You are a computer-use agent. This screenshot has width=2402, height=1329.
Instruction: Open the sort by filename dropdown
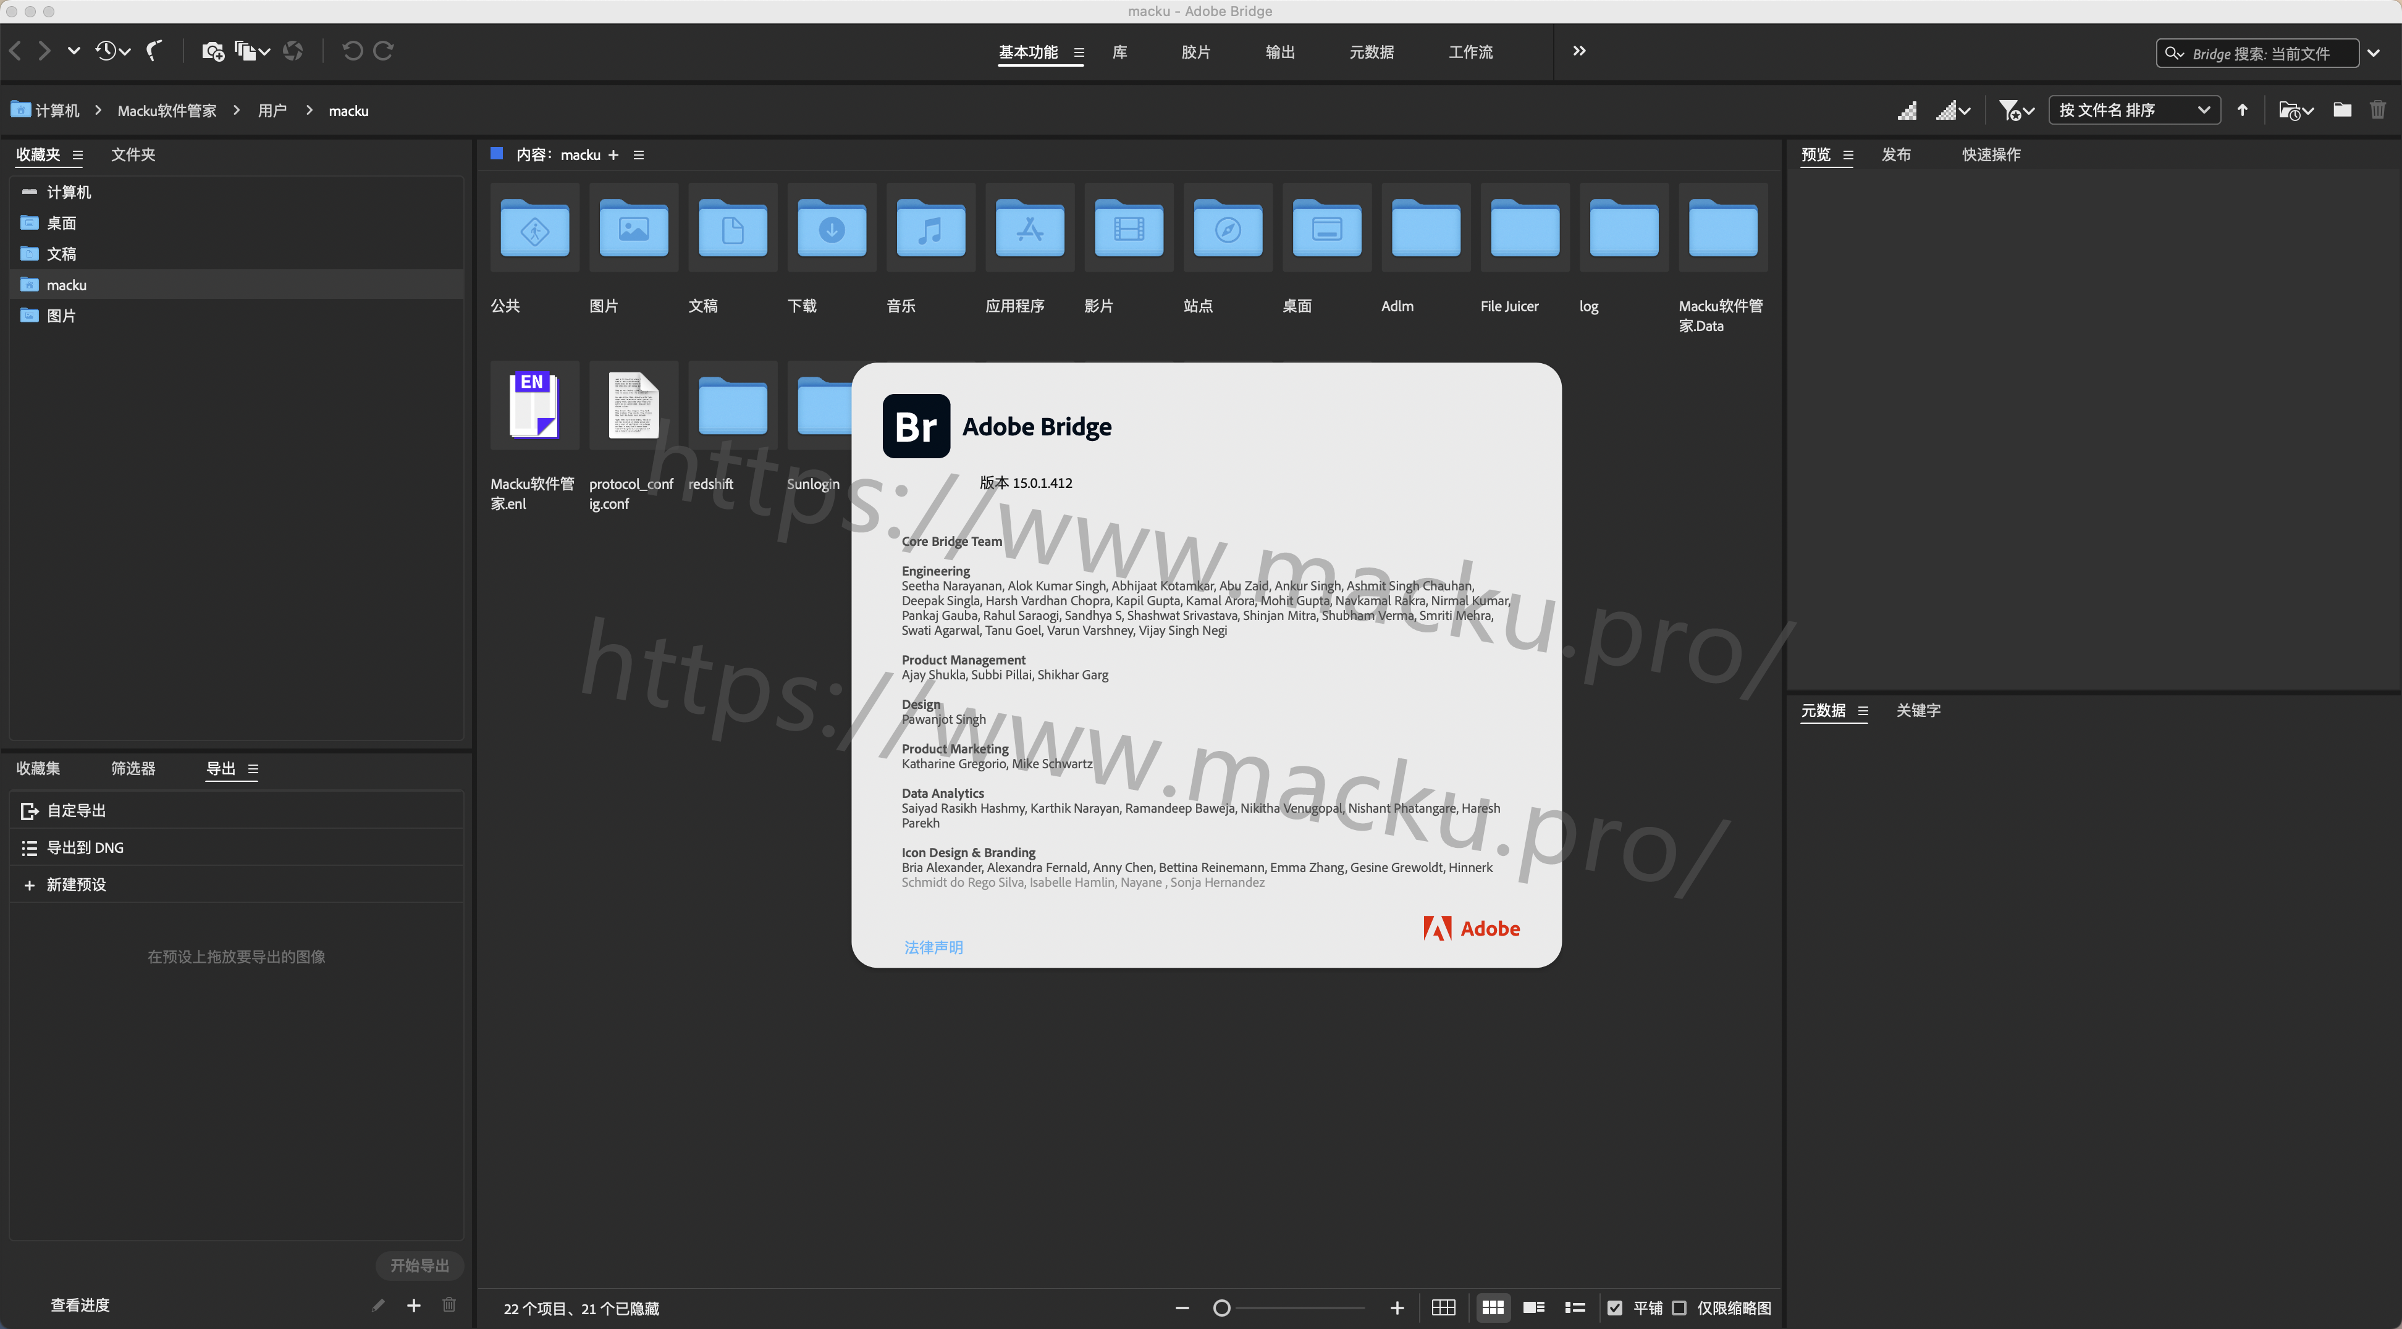2133,110
